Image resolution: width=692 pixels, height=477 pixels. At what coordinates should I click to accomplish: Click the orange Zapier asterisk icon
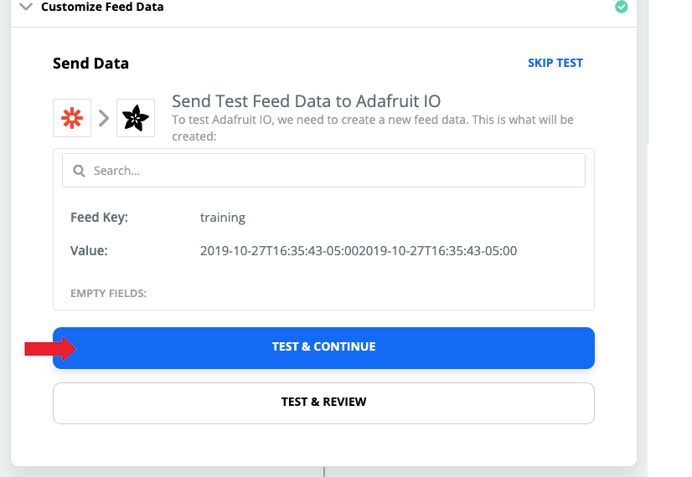72,118
